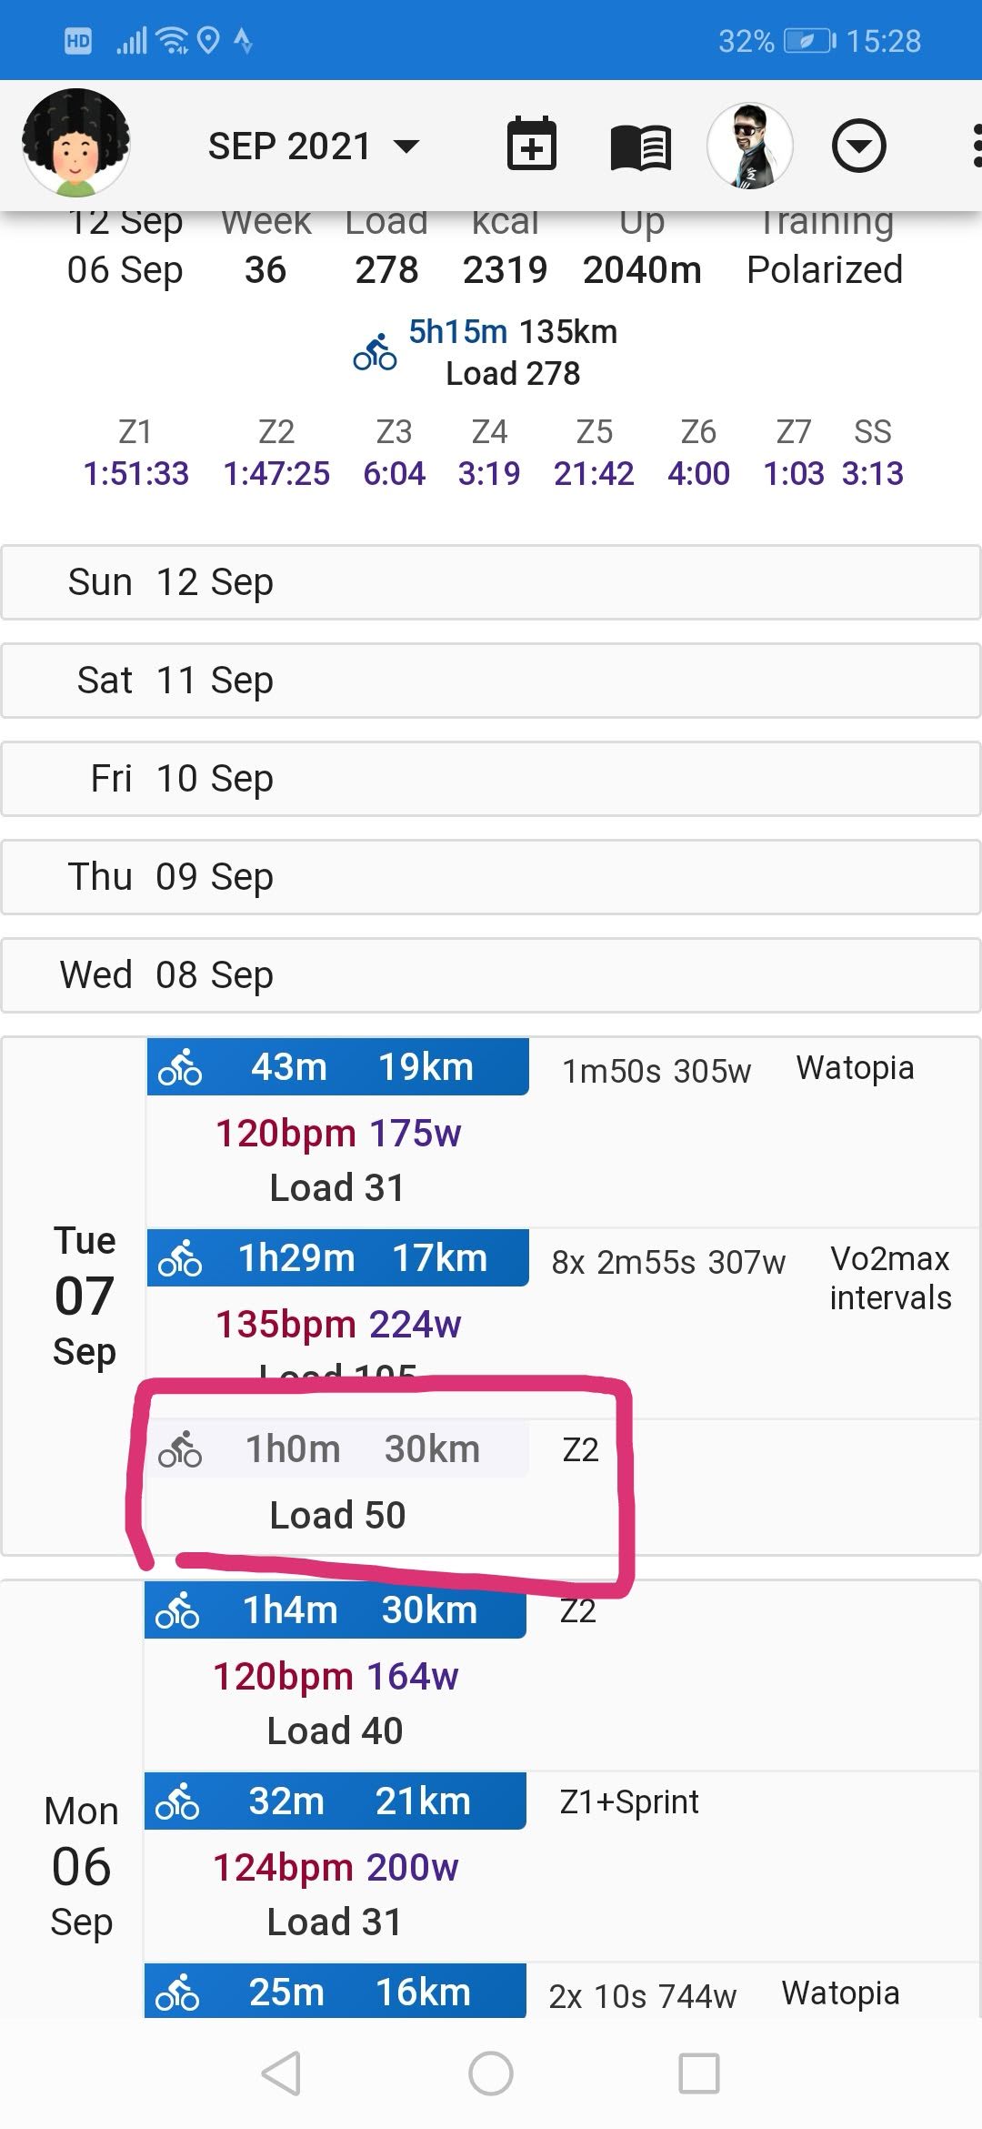Expand the Sat 11 Sep day row
Image resolution: width=982 pixels, height=2129 pixels.
pos(491,681)
